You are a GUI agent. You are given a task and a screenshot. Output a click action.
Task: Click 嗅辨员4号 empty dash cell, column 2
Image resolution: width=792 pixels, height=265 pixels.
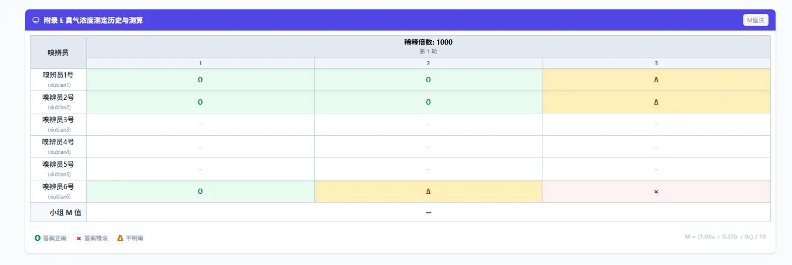428,147
